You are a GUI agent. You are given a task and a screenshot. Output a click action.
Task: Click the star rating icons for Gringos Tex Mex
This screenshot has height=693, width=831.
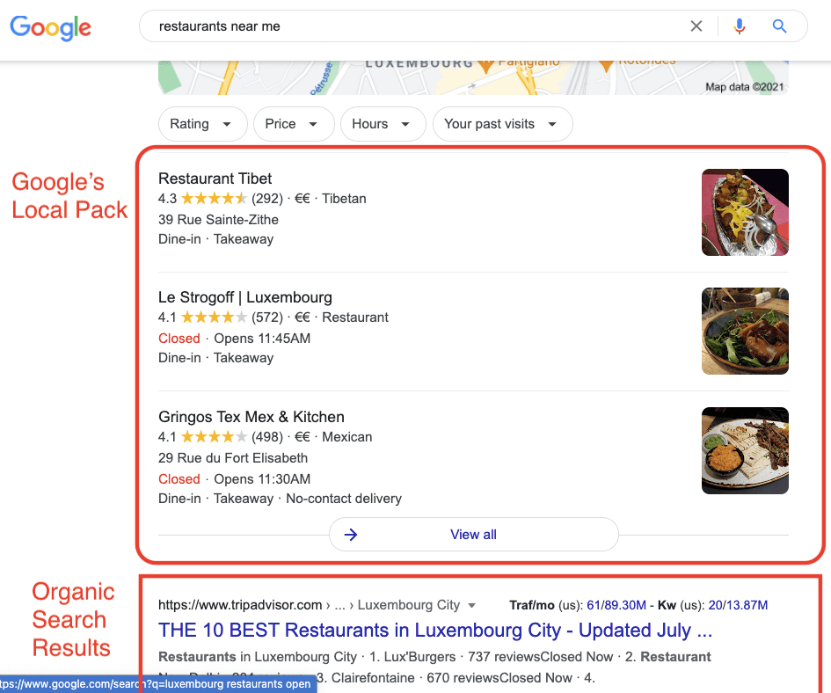[x=215, y=436]
